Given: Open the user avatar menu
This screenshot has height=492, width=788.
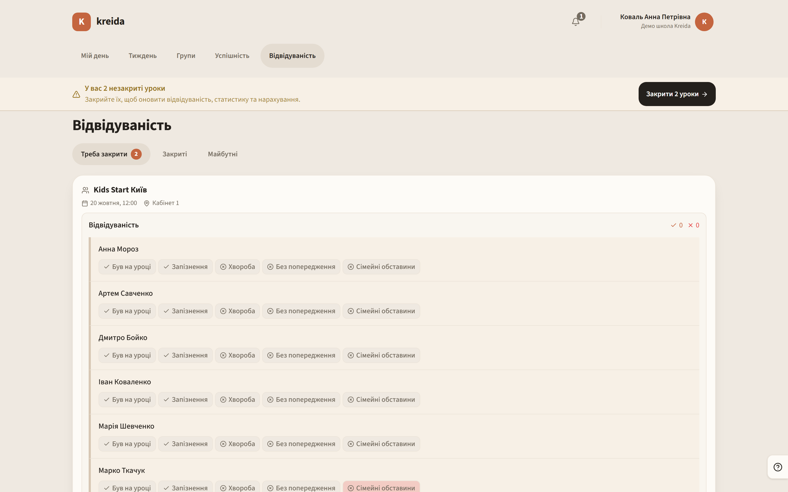Looking at the screenshot, I should pyautogui.click(x=704, y=22).
